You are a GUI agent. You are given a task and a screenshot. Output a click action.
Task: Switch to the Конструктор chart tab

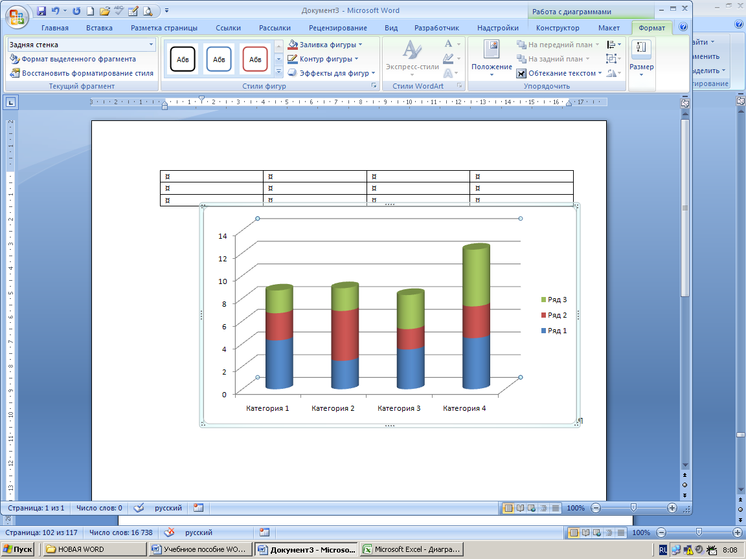click(x=558, y=28)
